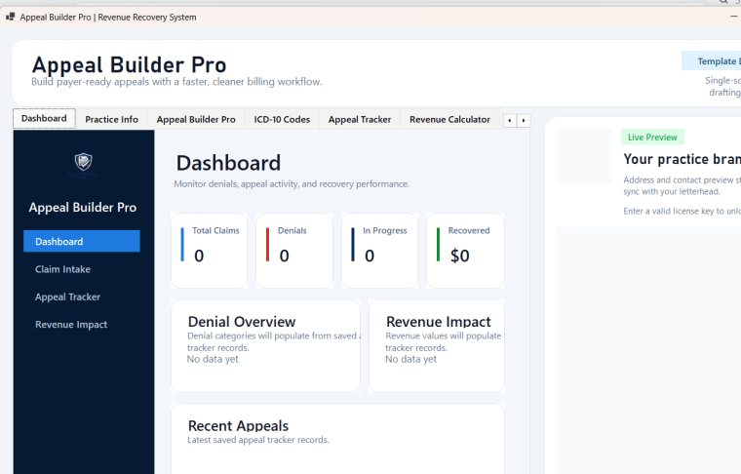Viewport: 741px width, 474px height.
Task: Click the window title text
Action: tap(108, 17)
